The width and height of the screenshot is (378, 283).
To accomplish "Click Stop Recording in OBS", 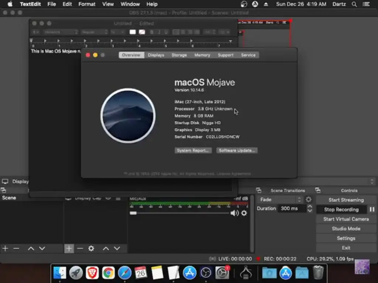I will (x=341, y=209).
